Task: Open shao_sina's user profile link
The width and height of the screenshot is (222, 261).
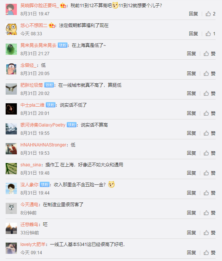Action: point(31,165)
